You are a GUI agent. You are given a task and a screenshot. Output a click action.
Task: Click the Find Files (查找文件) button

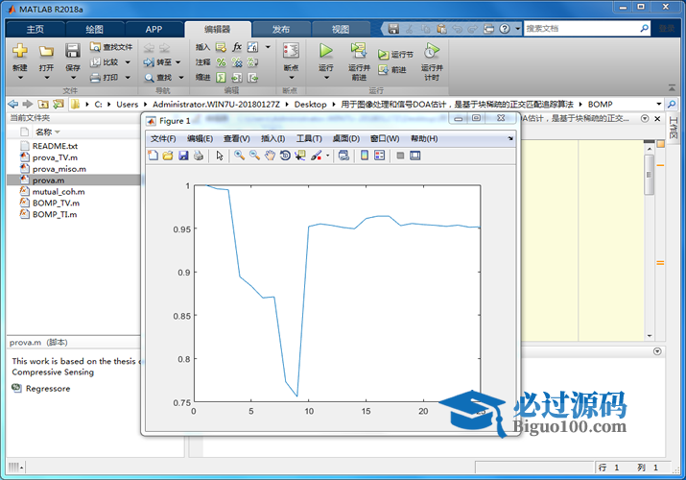(x=111, y=46)
